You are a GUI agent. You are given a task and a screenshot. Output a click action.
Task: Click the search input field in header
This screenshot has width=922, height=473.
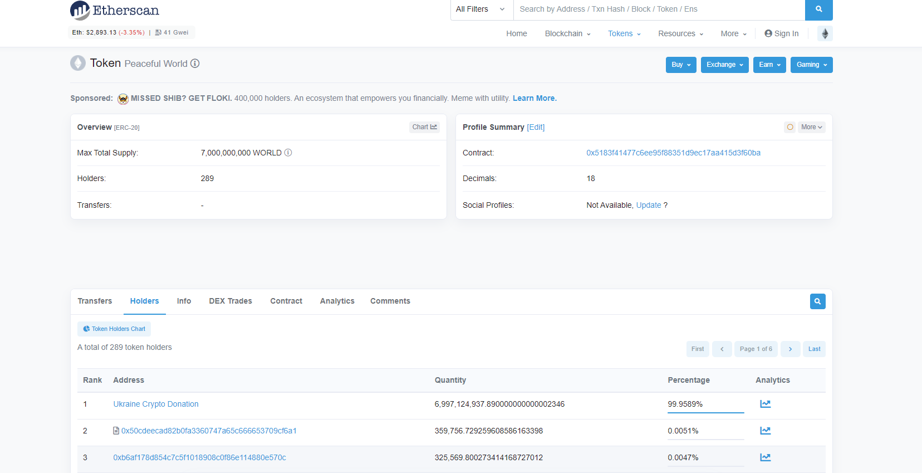[x=659, y=9]
